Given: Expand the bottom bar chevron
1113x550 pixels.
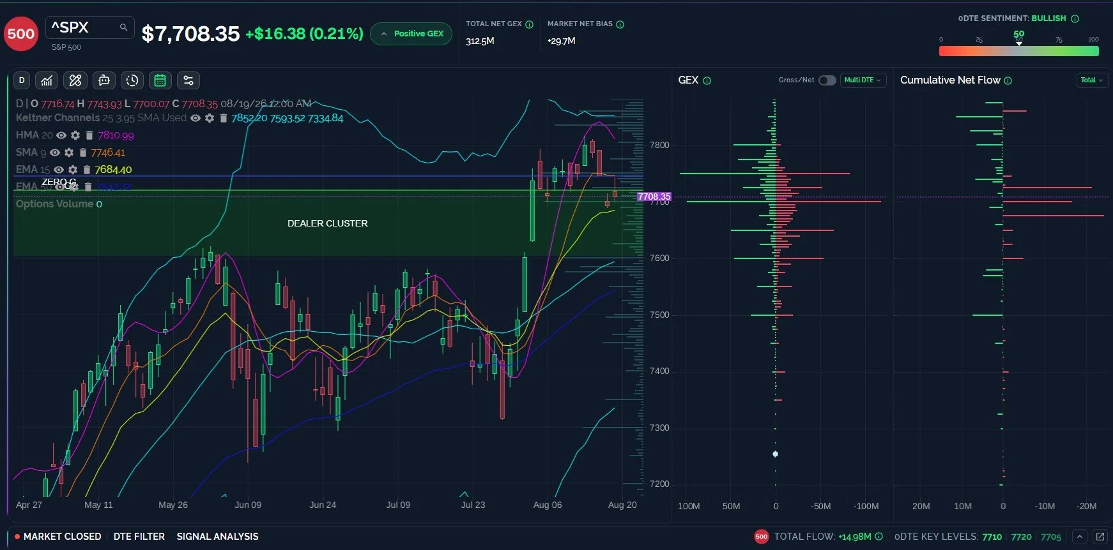Looking at the screenshot, I should click(x=1080, y=537).
